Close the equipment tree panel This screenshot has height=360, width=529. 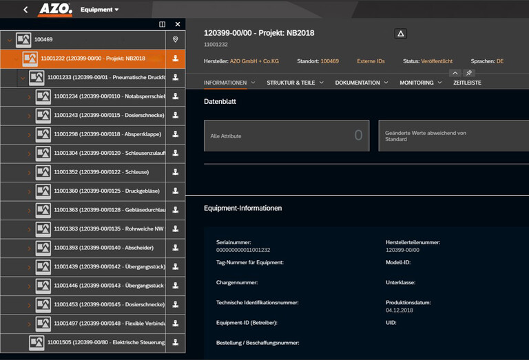178,24
